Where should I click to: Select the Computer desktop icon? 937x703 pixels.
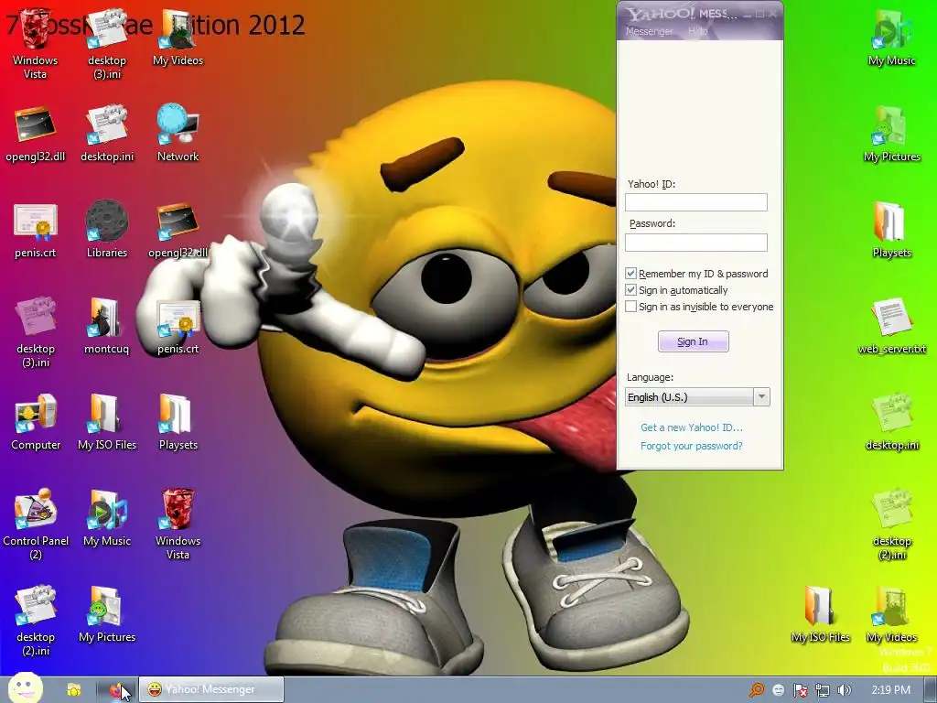click(x=36, y=421)
